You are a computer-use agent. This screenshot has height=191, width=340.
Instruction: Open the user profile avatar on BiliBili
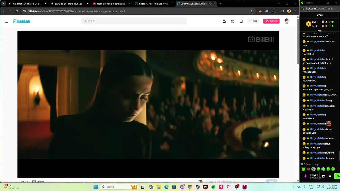tap(287, 21)
